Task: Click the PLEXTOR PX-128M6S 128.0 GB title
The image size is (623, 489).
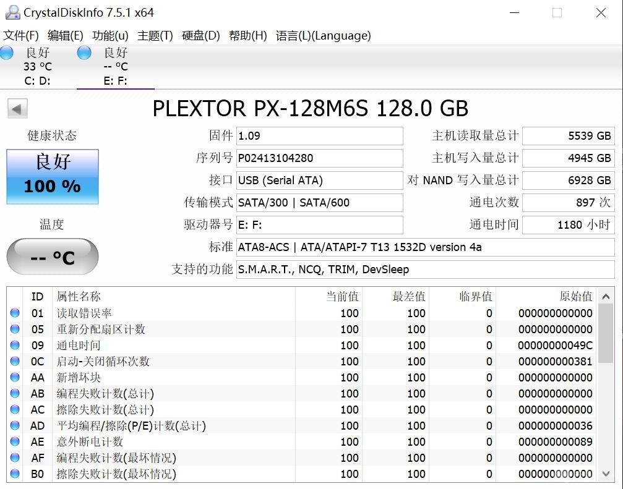Action: tap(311, 108)
